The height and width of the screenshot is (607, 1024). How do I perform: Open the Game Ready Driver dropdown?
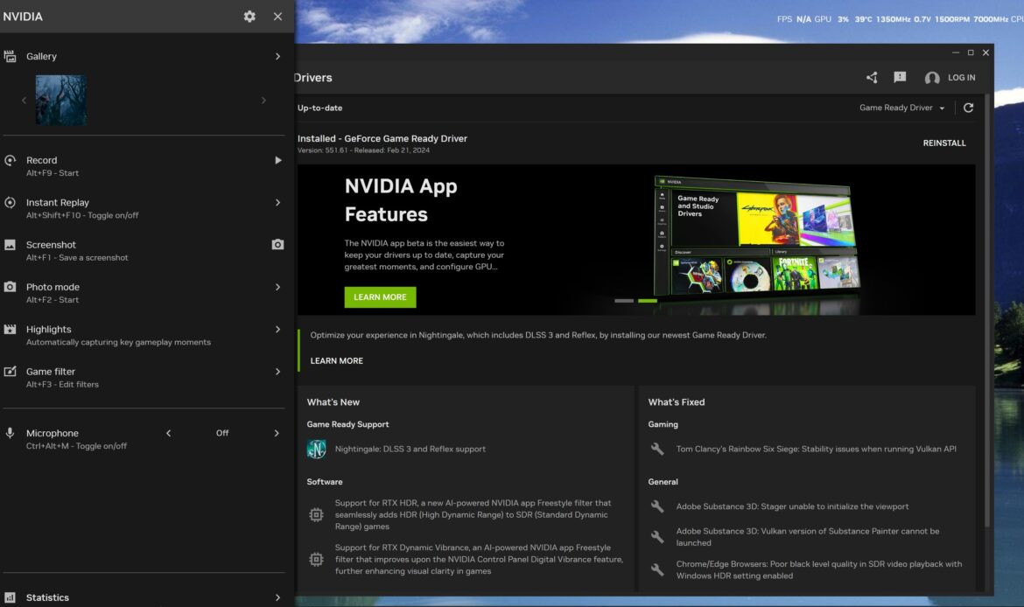pos(902,107)
